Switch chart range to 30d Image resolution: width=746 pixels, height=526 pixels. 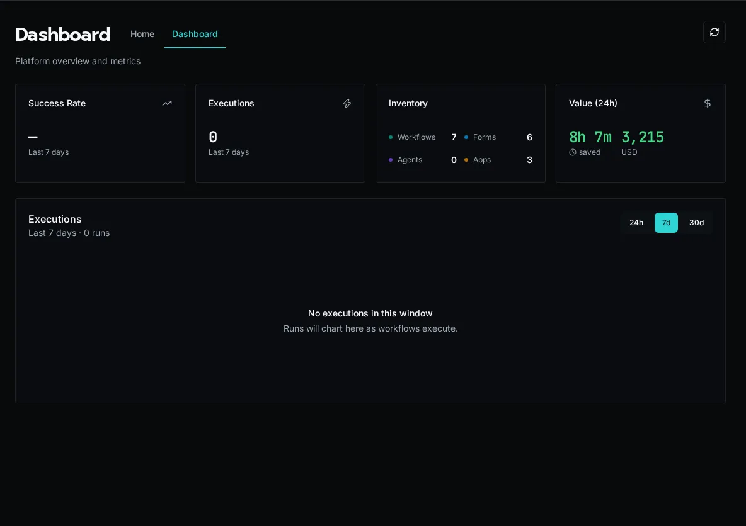tap(696, 223)
